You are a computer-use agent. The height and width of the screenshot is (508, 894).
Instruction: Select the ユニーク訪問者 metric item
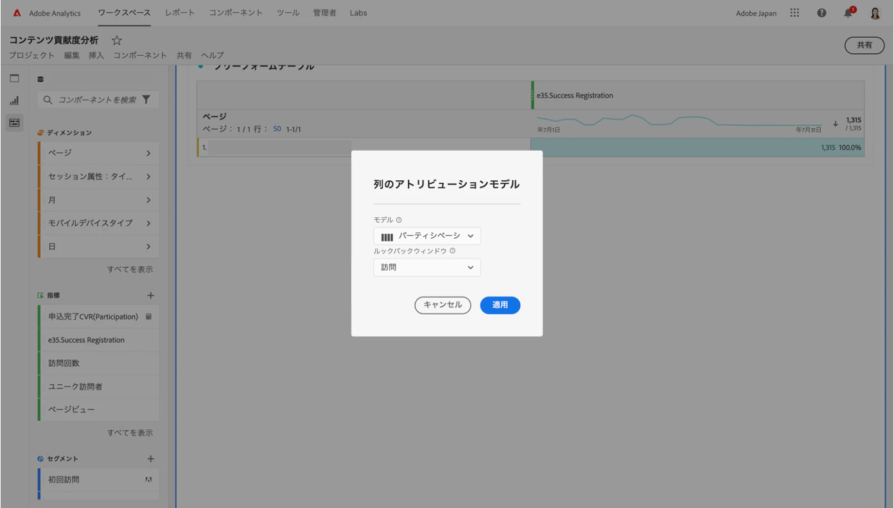tap(98, 386)
